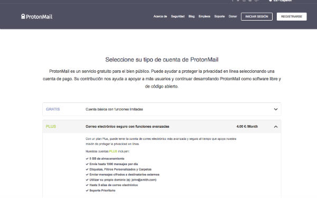
Task: Click 'Correo electrónico seguro con funciones avanzadas'
Action: pyautogui.click(x=127, y=127)
